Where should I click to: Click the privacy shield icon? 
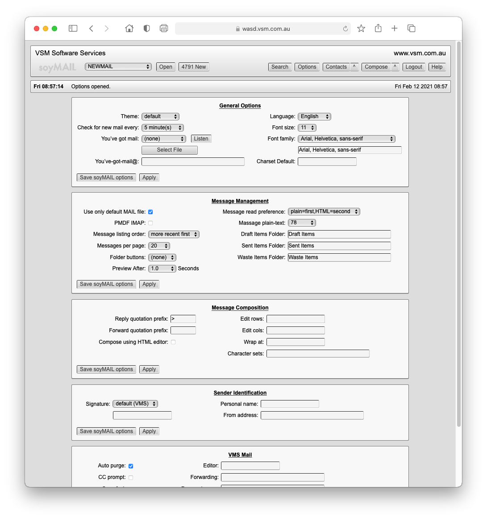(146, 29)
